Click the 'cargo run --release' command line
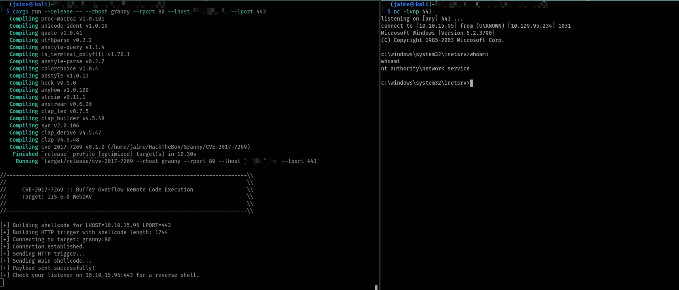 tap(139, 11)
